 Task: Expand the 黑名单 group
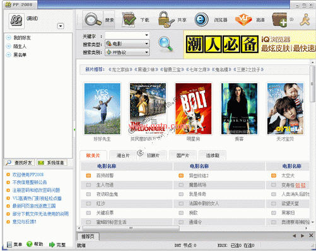(x=8, y=55)
